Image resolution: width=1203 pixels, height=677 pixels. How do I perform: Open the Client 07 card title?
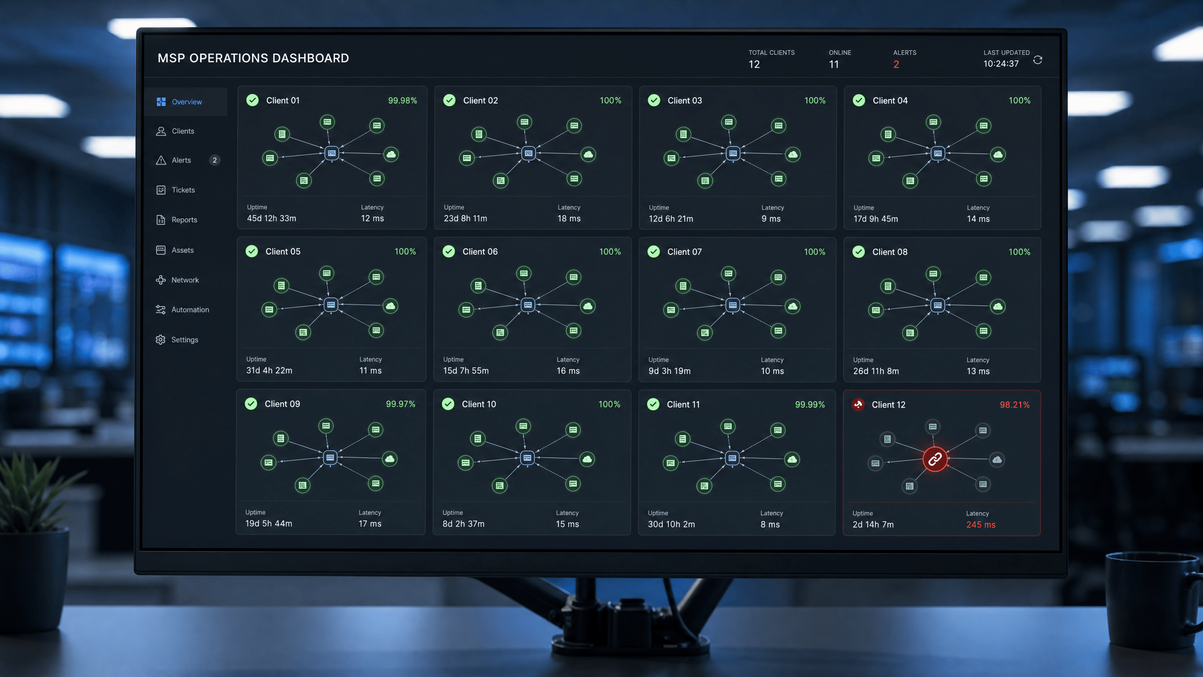pos(685,252)
